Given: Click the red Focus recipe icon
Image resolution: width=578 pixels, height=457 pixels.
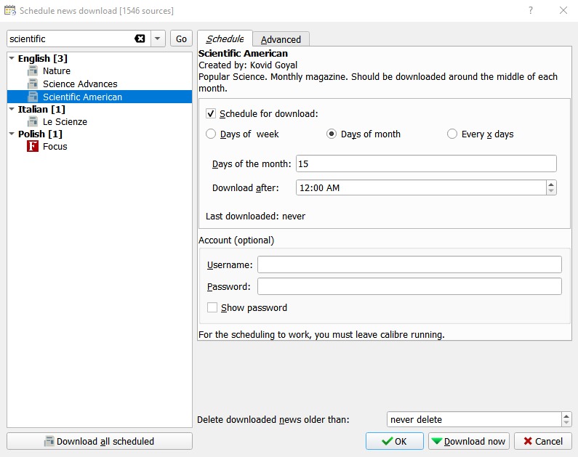Looking at the screenshot, I should point(33,146).
